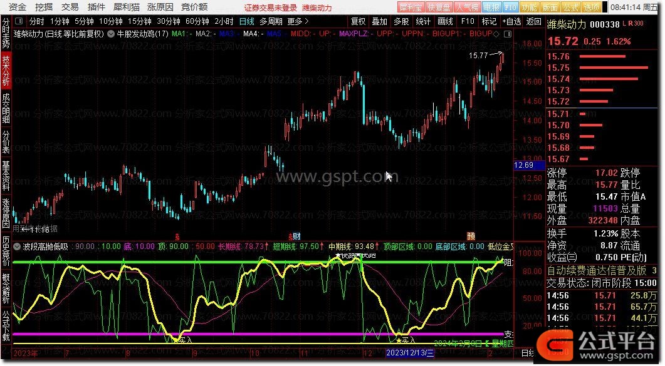This screenshot has width=665, height=366.
Task: Click the 证券交易未登录 login status link
Action: tap(271, 8)
